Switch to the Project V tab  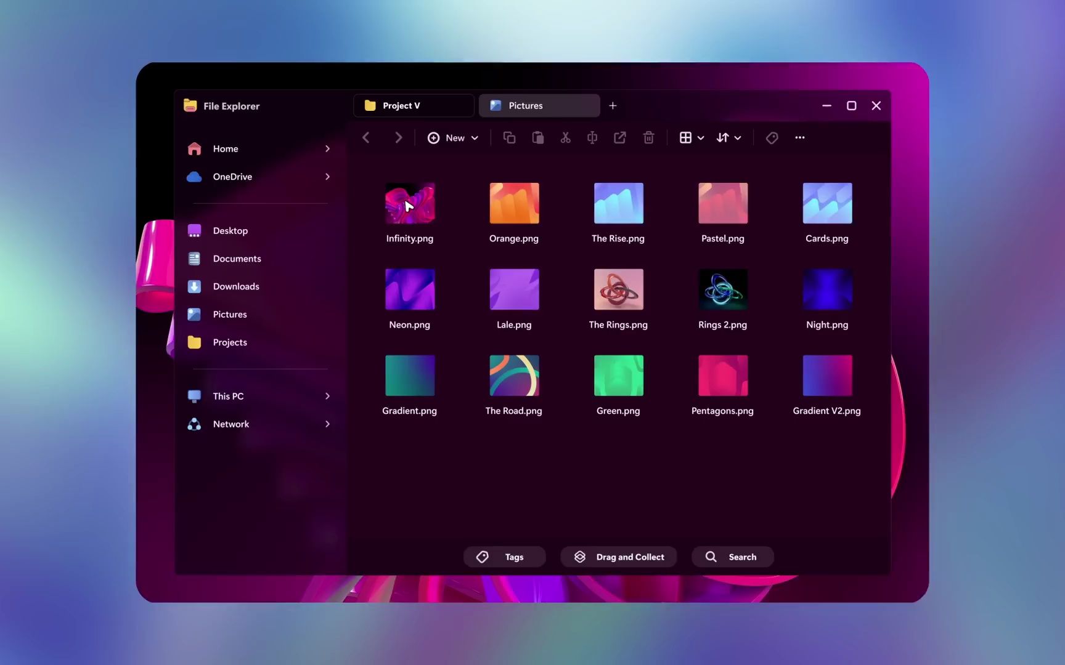point(413,106)
